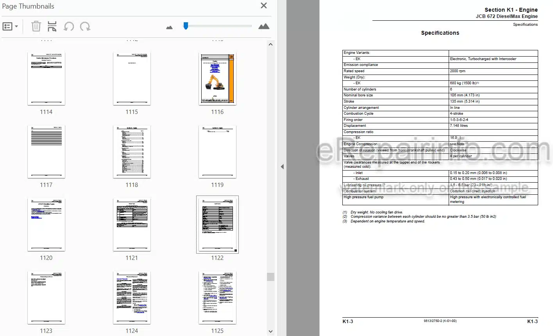
Task: Rotate pages counterclockwise icon
Action: [69, 27]
